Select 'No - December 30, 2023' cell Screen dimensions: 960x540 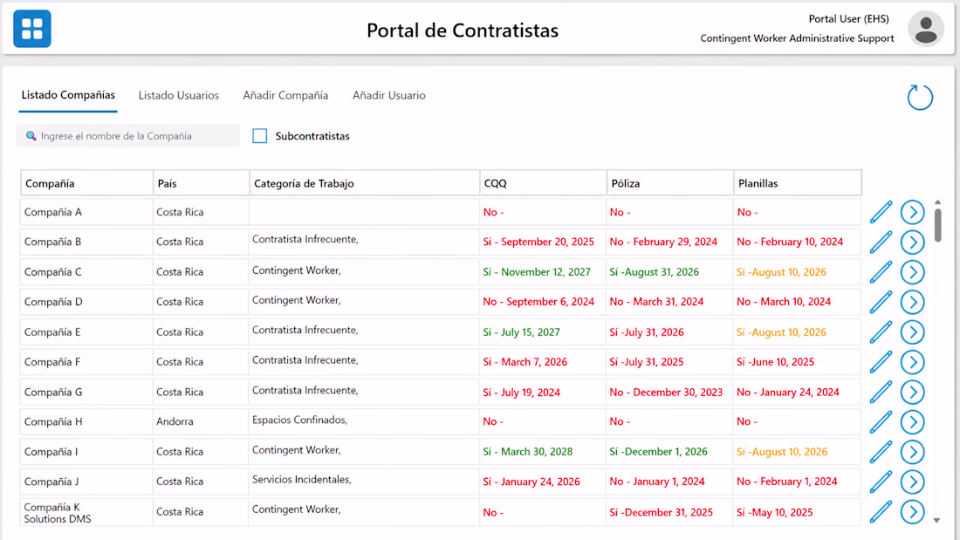click(669, 392)
